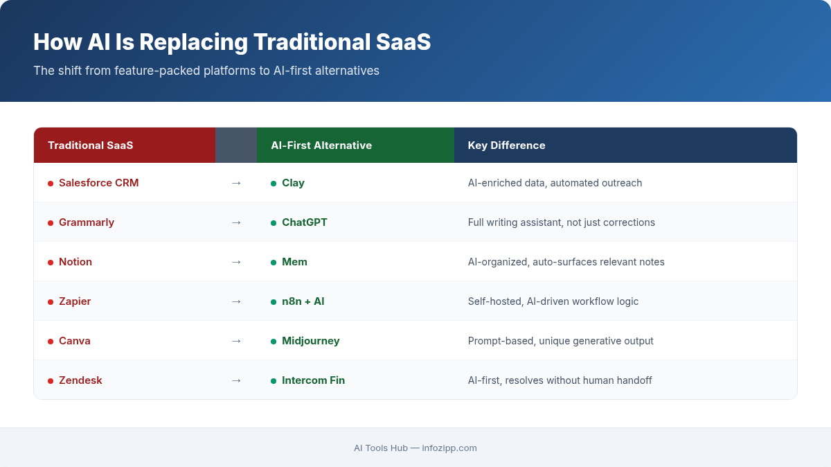This screenshot has width=831, height=467.
Task: Toggle the arrow beside Salesforce CRM
Action: click(236, 183)
